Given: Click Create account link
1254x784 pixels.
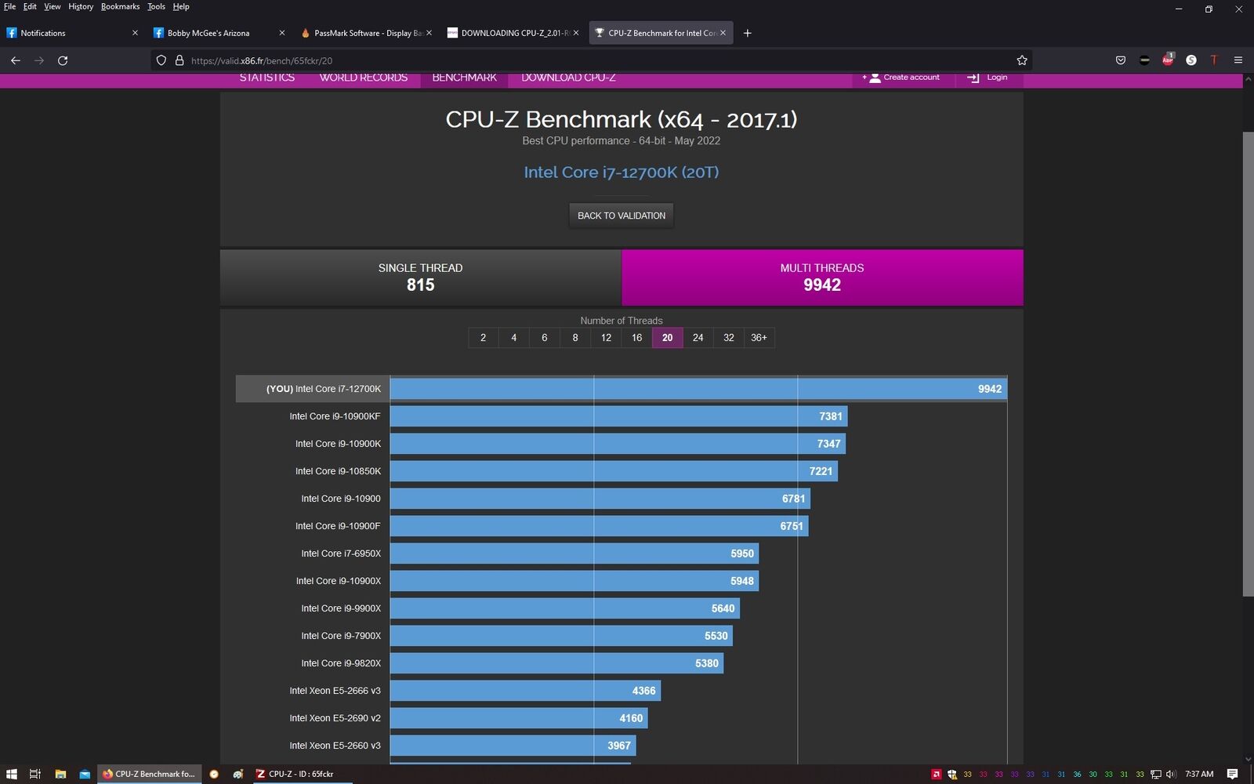Looking at the screenshot, I should pyautogui.click(x=902, y=78).
